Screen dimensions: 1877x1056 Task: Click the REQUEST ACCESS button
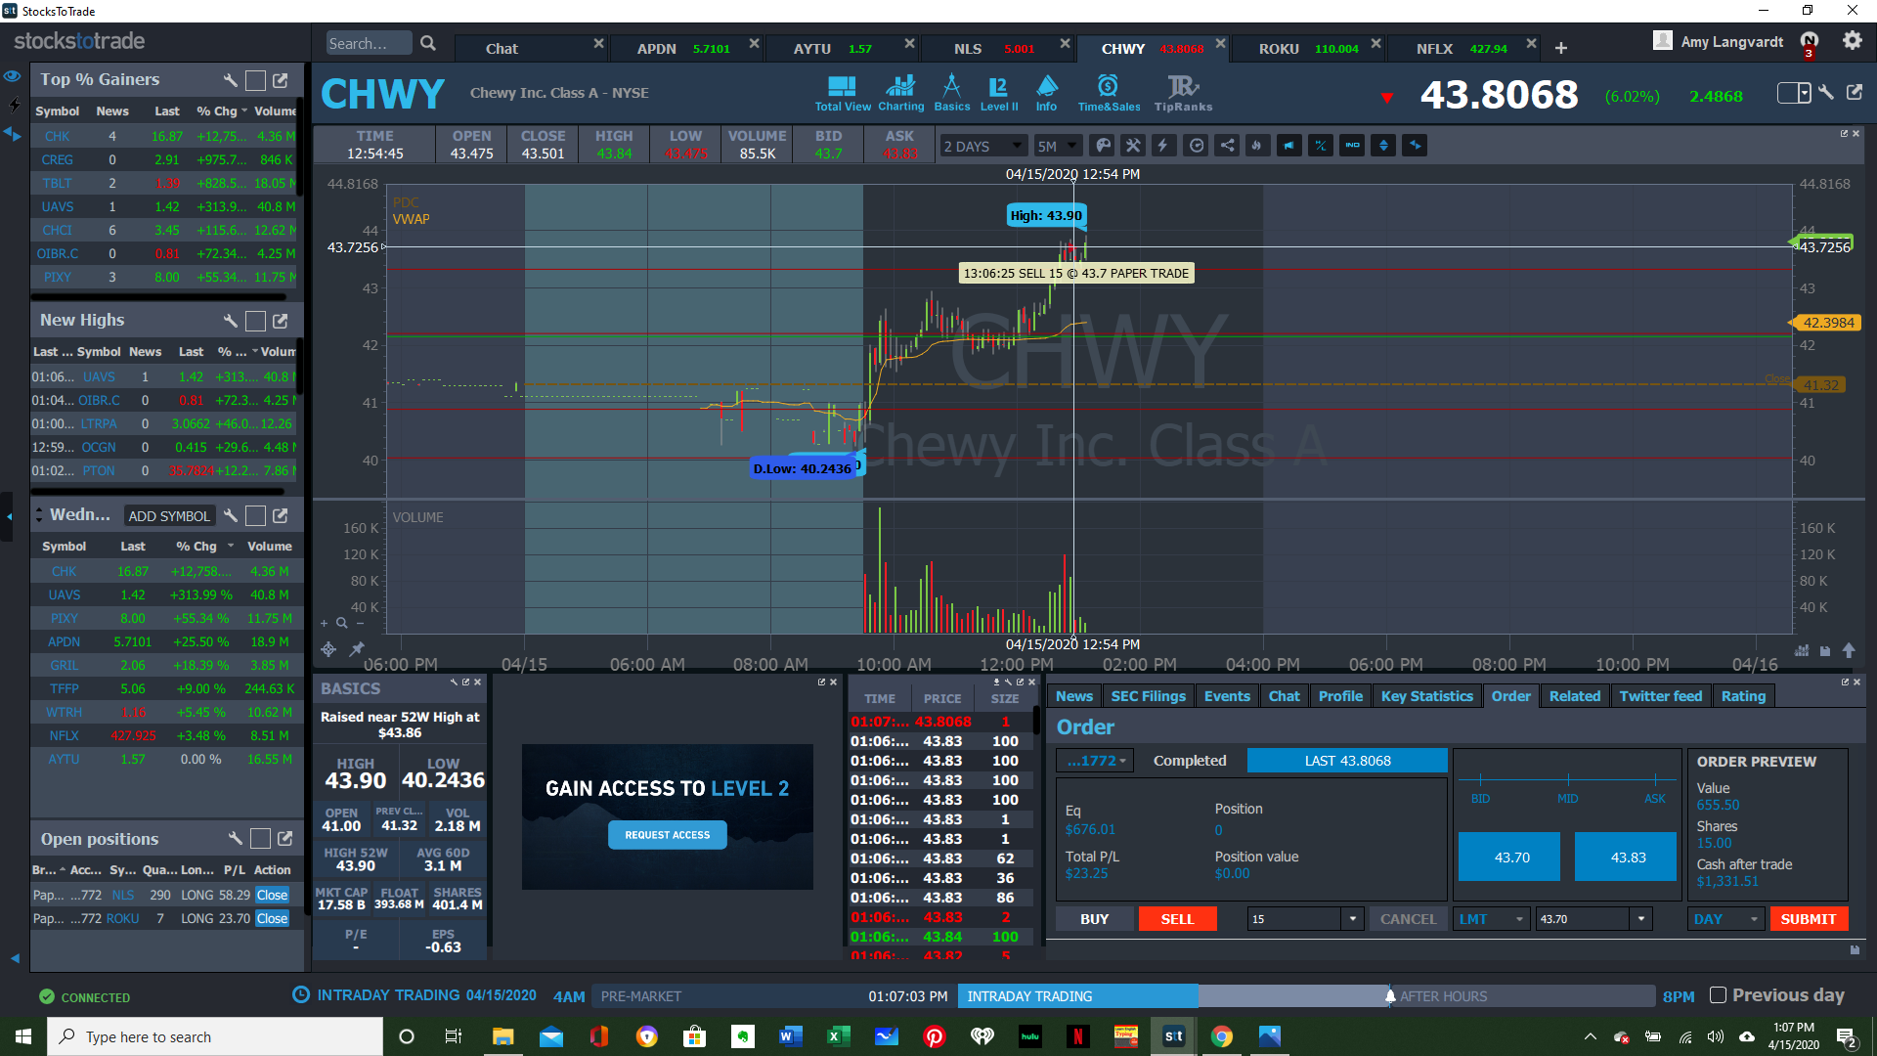[x=668, y=835]
